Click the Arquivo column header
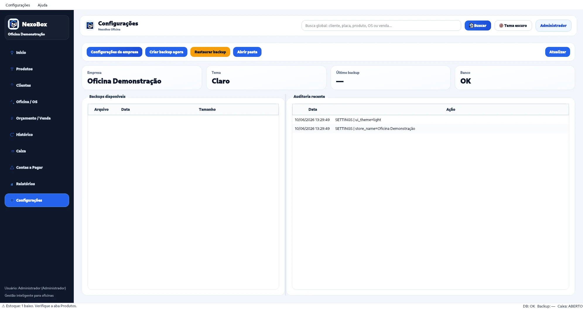Image resolution: width=583 pixels, height=309 pixels. click(x=101, y=109)
